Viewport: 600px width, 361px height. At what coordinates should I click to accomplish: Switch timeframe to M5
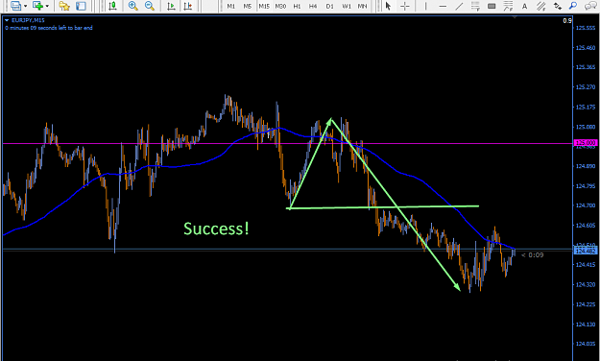coord(248,6)
